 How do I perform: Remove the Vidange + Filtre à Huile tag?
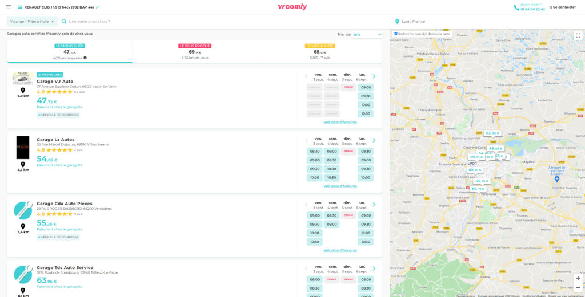pos(53,22)
